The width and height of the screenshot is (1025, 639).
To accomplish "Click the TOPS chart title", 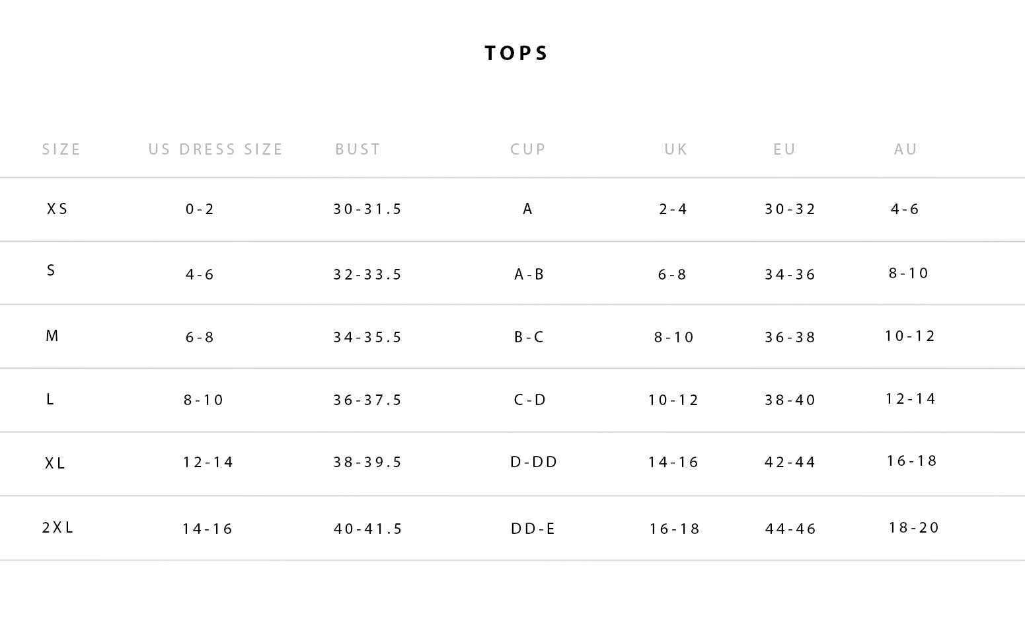I will (x=516, y=54).
